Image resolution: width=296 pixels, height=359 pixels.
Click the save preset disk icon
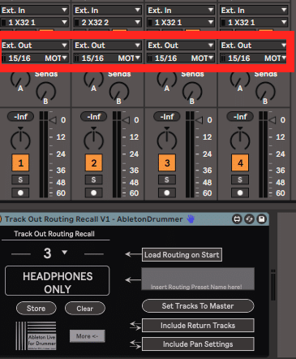pos(262,219)
